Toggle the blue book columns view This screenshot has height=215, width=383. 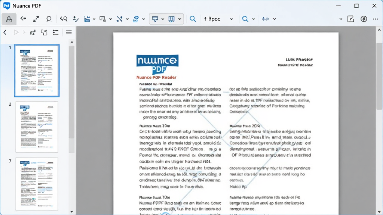click(171, 19)
